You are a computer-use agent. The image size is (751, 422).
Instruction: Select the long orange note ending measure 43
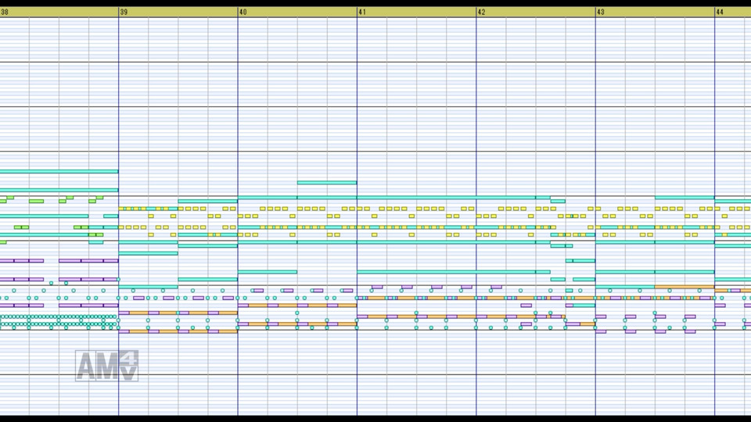pyautogui.click(x=685, y=287)
